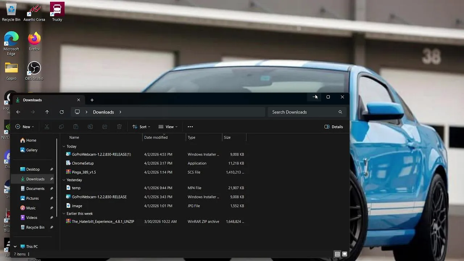
Task: Click the Share toolbar icon
Action: pyautogui.click(x=105, y=127)
